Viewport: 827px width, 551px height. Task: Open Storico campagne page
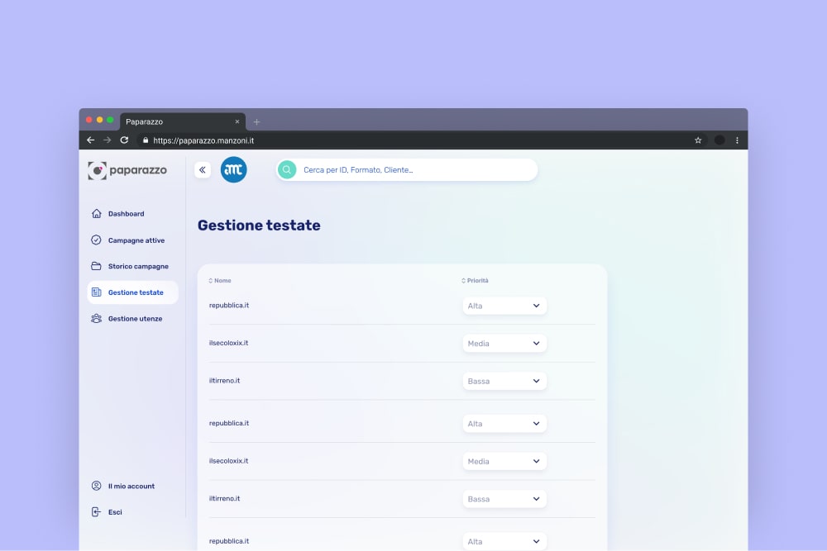137,267
